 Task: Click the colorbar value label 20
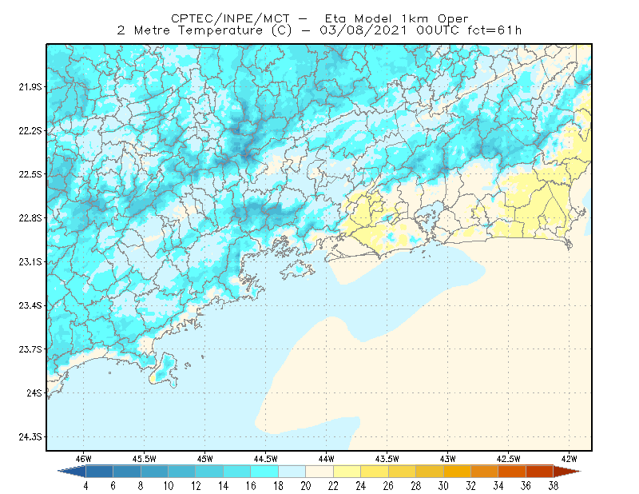click(306, 486)
